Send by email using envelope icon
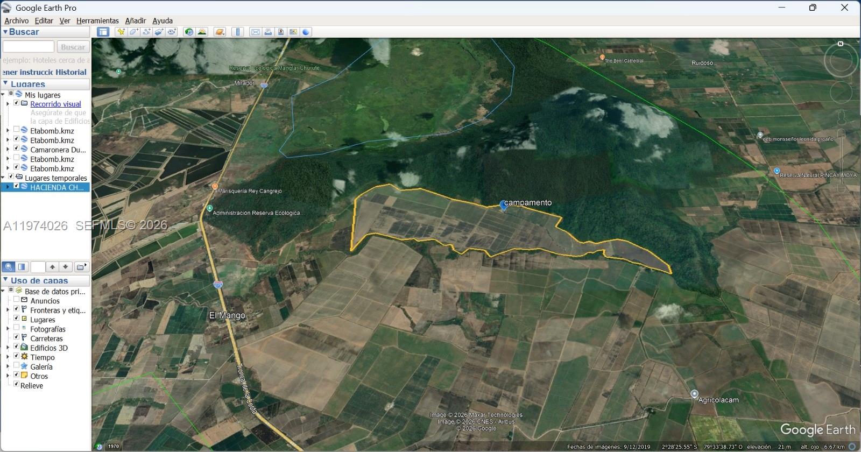 256,32
